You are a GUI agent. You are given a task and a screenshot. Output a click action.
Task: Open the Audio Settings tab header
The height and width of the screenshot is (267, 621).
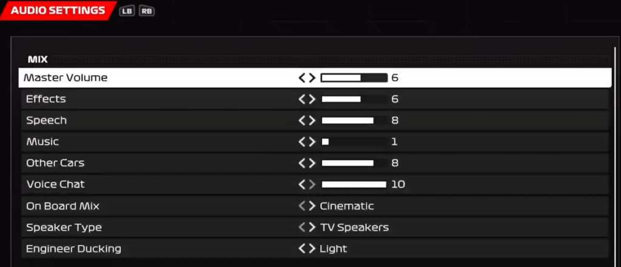pos(58,11)
